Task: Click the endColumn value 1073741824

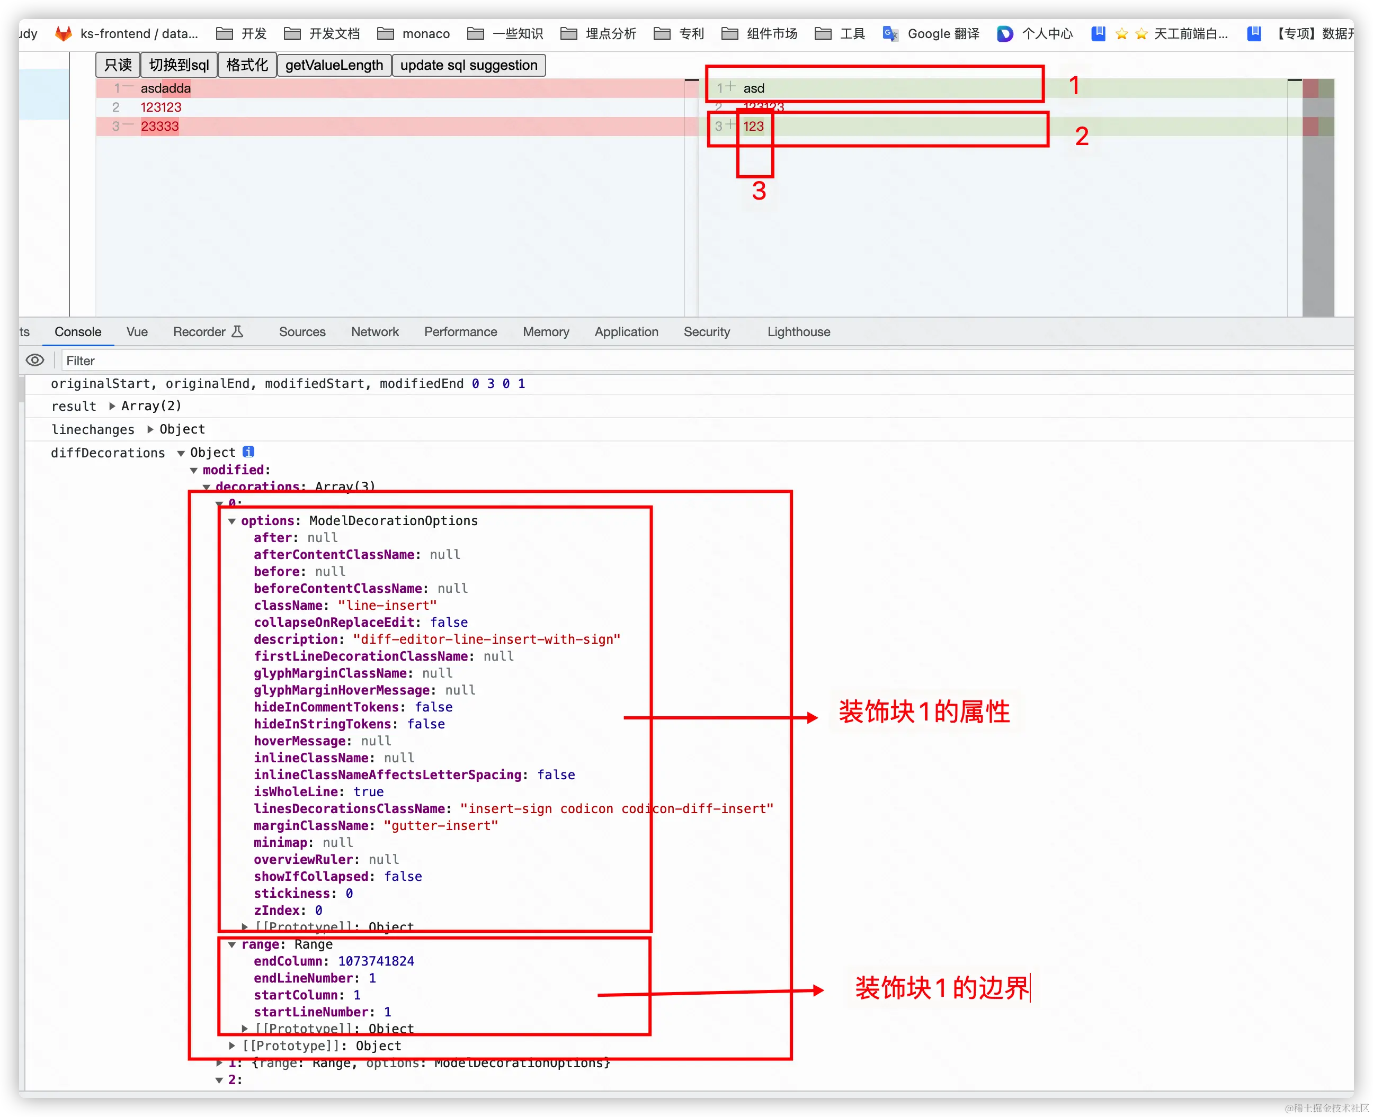Action: coord(376,961)
